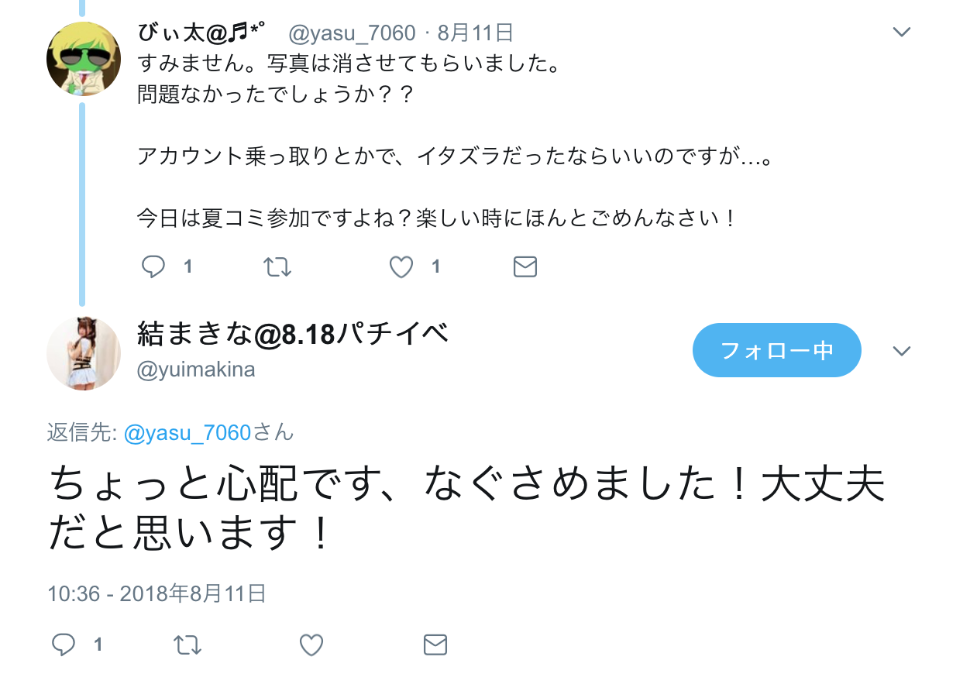Open the @yuimakina handle link

196,370
